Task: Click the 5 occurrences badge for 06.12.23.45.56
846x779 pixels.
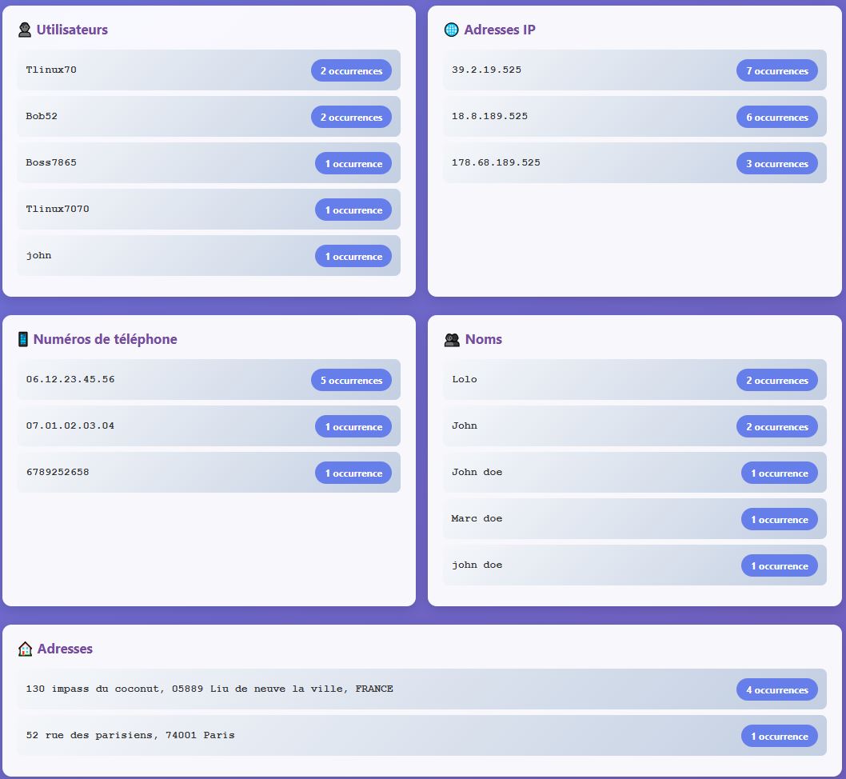Action: pyautogui.click(x=351, y=381)
